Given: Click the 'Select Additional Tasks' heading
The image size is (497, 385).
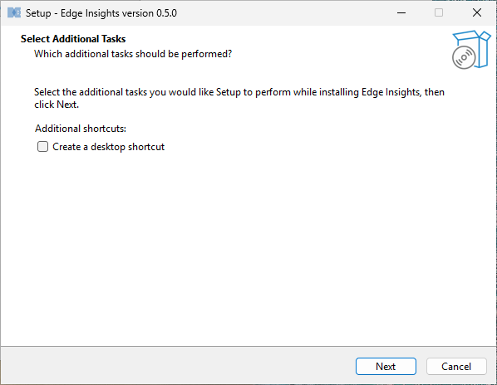Looking at the screenshot, I should click(73, 39).
